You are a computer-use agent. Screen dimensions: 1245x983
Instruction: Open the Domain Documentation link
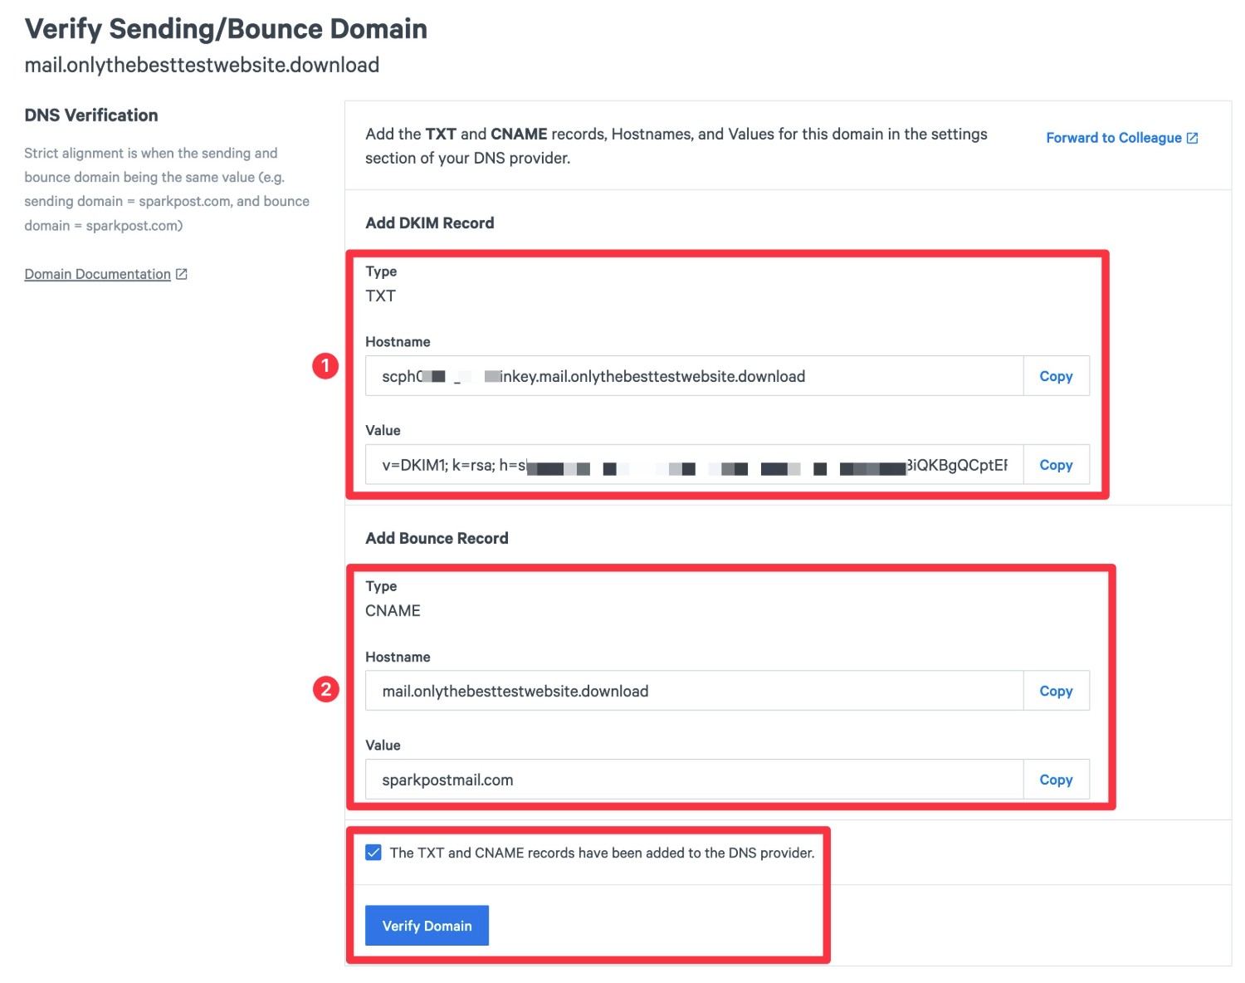97,274
